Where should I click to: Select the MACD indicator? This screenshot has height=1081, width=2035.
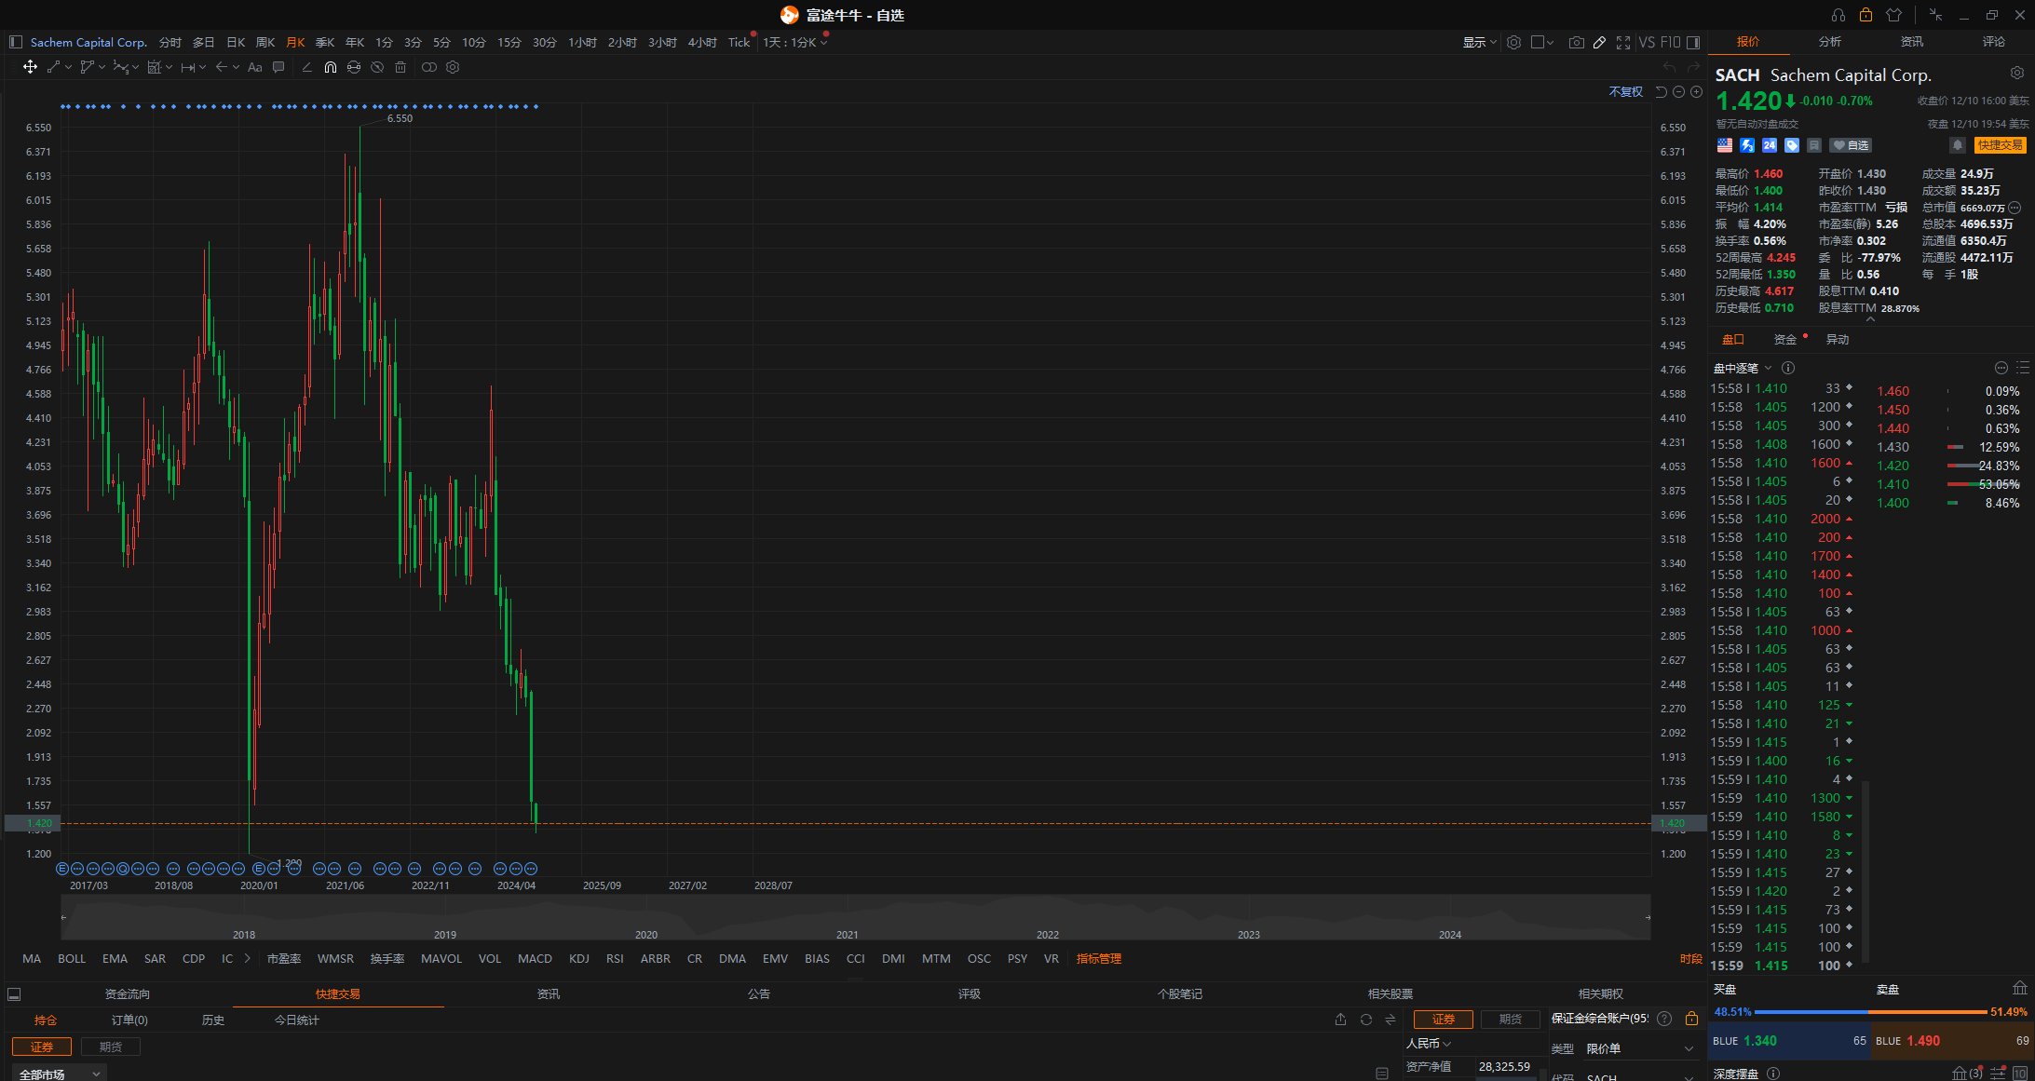[x=535, y=958]
